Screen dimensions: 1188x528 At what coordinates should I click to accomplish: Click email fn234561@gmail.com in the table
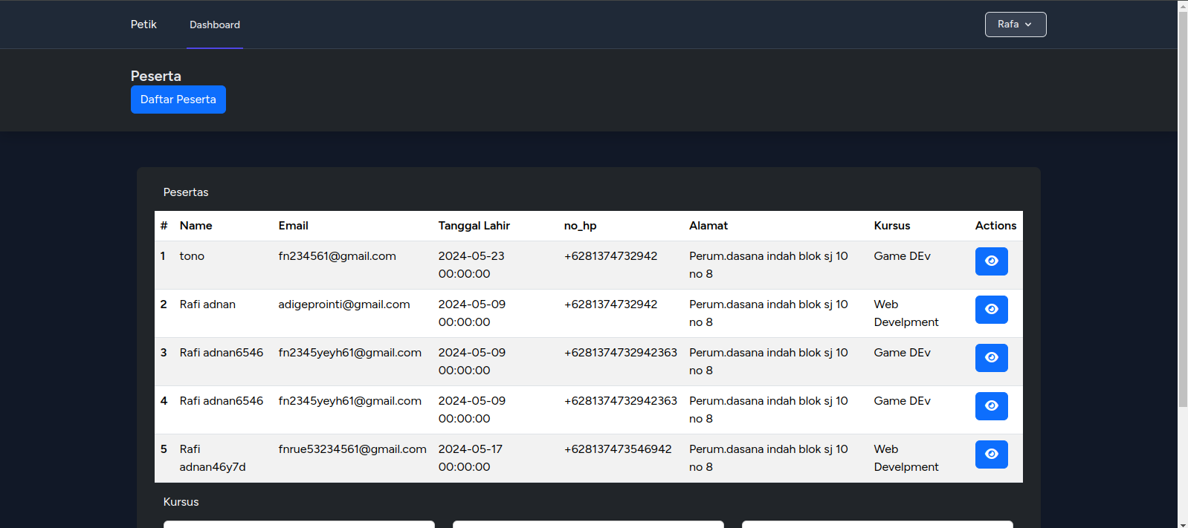click(x=338, y=256)
